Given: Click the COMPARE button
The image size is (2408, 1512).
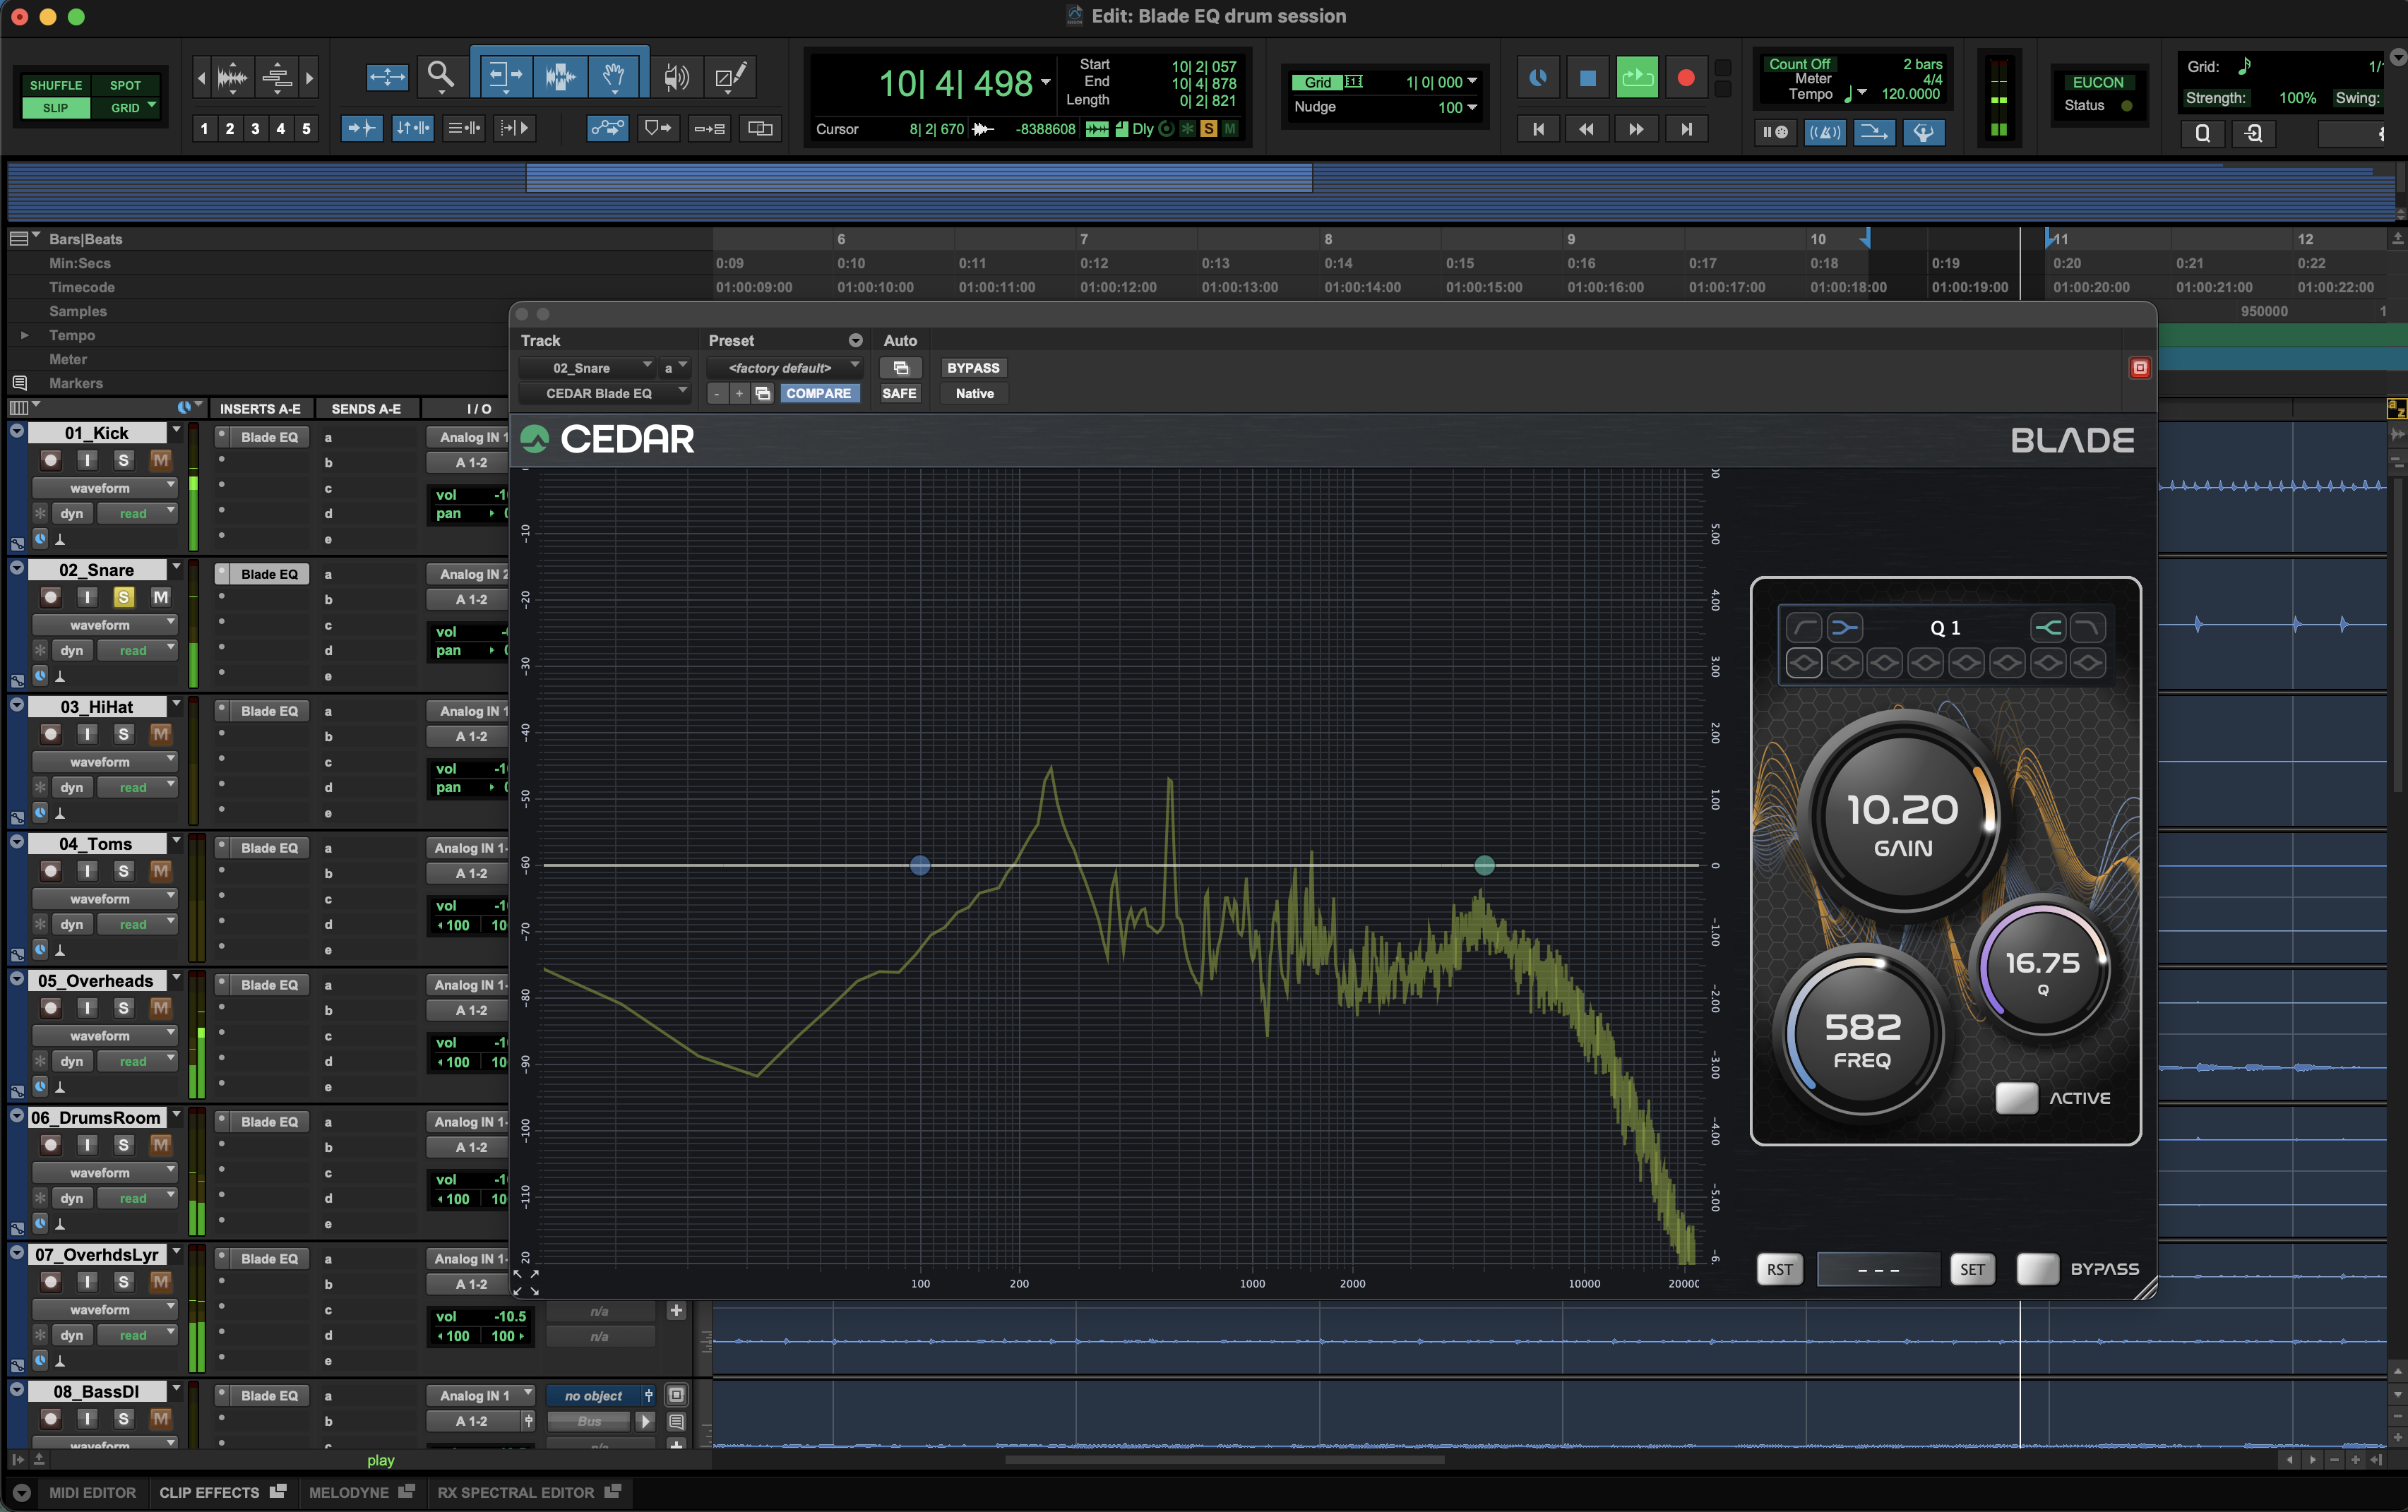Looking at the screenshot, I should tap(818, 392).
